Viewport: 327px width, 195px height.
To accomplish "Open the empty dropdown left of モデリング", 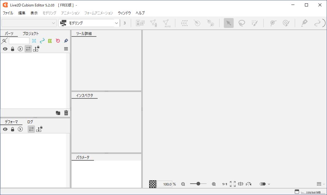I will click(29, 23).
